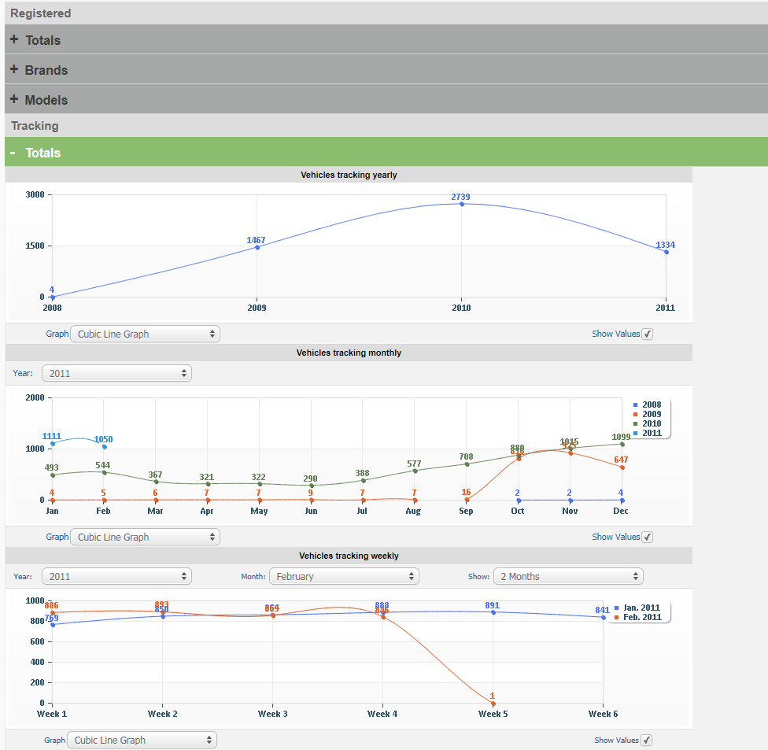Open the monthly chart Year dropdown
Viewport: 768px width, 750px height.
click(x=116, y=373)
